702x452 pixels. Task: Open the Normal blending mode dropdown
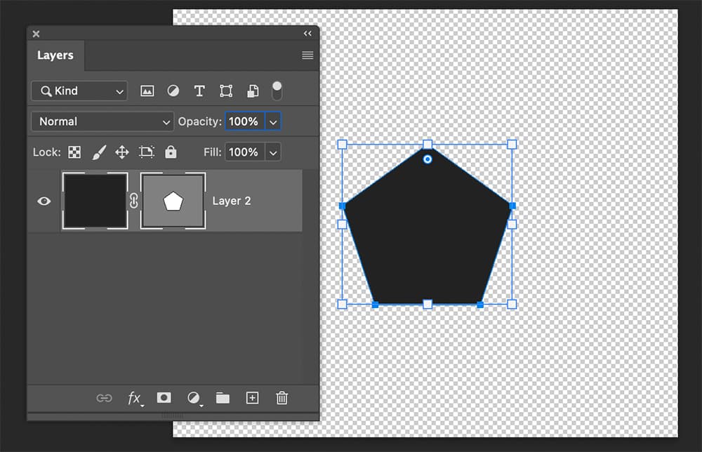102,121
